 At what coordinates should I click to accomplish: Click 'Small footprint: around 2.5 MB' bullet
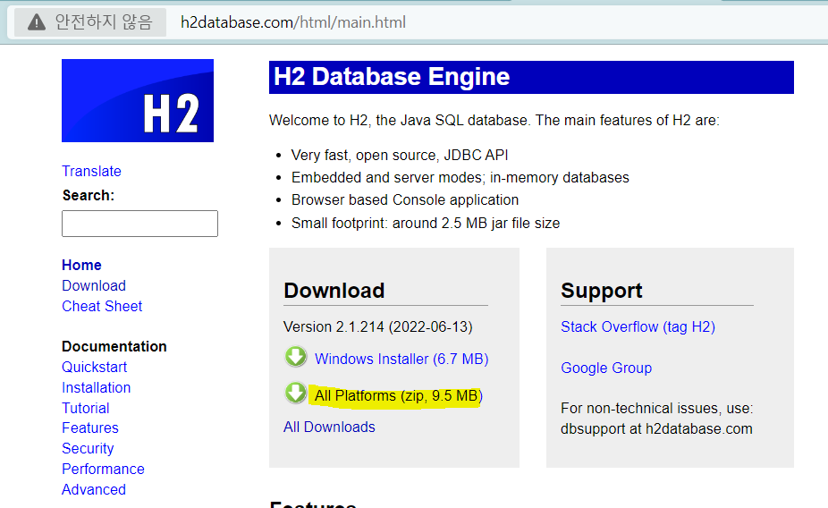pos(426,224)
